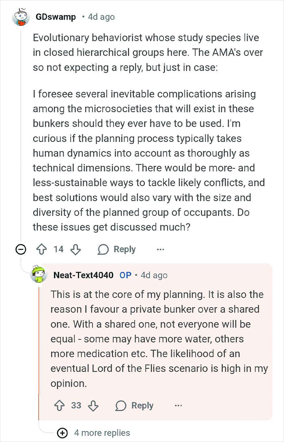Click the OP badge label
This screenshot has height=442, width=284.
125,275
